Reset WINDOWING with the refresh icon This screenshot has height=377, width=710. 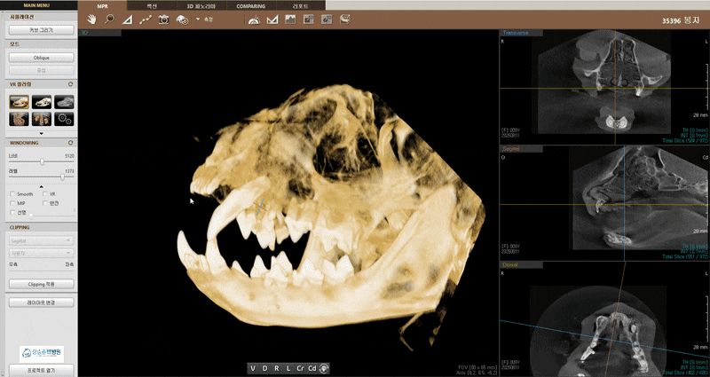pos(70,143)
